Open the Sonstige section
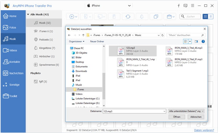This screenshot has width=218, height=133. coord(13,84)
